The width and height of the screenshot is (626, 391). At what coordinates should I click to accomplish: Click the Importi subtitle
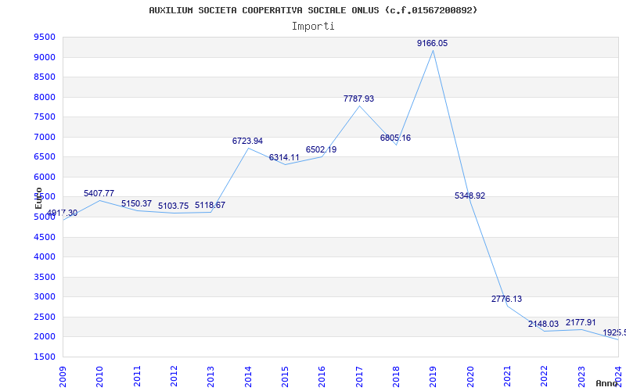(313, 27)
